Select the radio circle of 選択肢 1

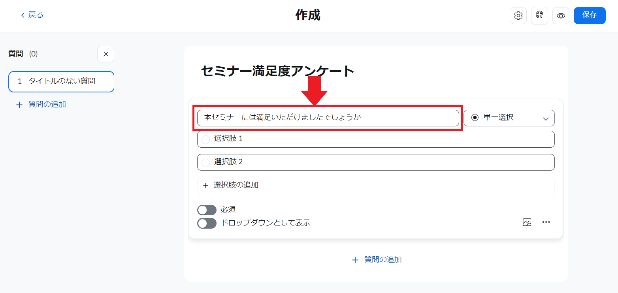point(205,139)
